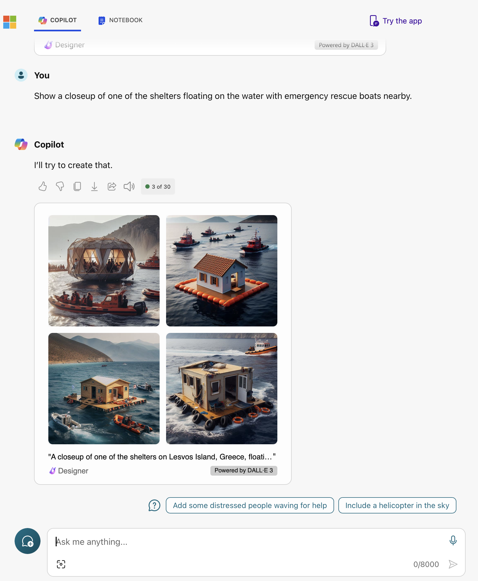Click the thumbs down dislike icon
The width and height of the screenshot is (478, 581).
[60, 186]
